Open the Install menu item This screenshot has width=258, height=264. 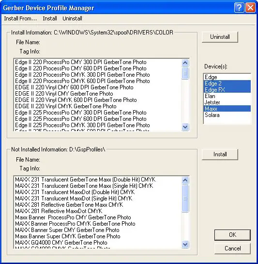[50, 18]
